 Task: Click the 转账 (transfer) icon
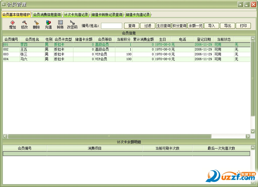click(61, 25)
